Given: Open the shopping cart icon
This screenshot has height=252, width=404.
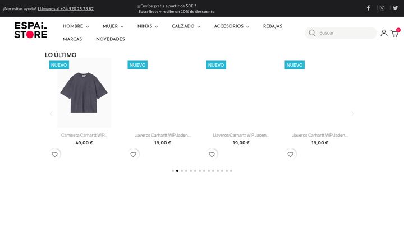Looking at the screenshot, I should click(x=395, y=33).
